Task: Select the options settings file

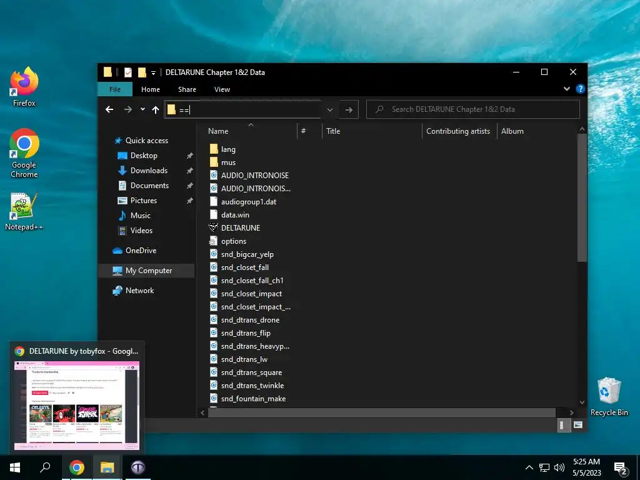Action: click(227, 241)
